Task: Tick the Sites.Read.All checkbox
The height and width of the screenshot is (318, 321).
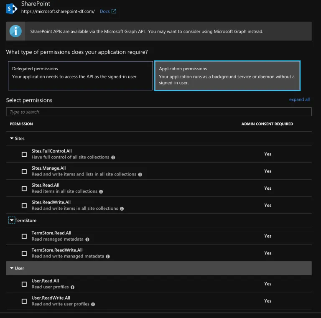Action: (24, 188)
